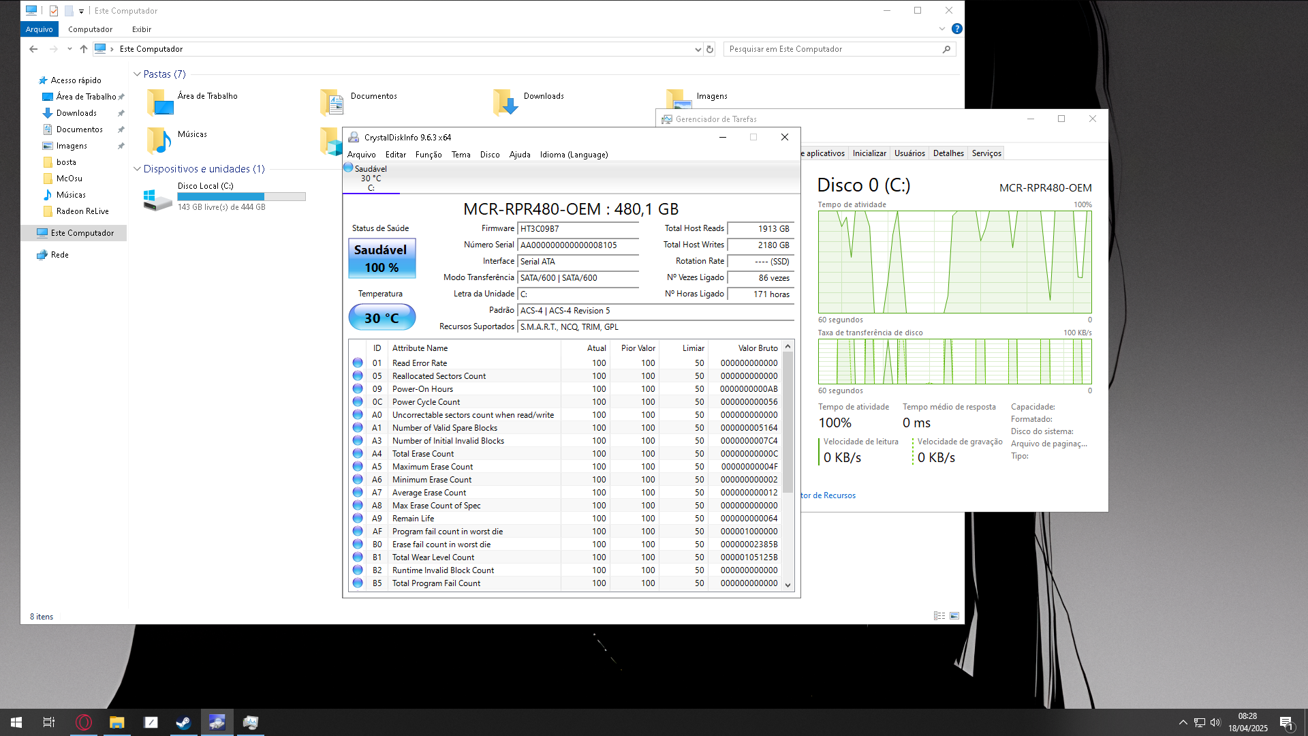Open the Função menu in CrystalDiskInfo
The image size is (1308, 736).
(429, 155)
